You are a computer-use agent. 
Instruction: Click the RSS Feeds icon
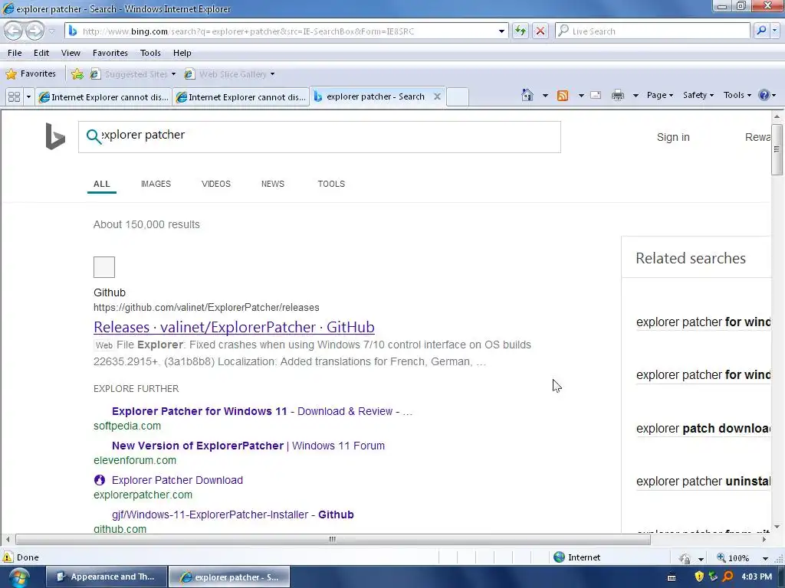coord(563,96)
